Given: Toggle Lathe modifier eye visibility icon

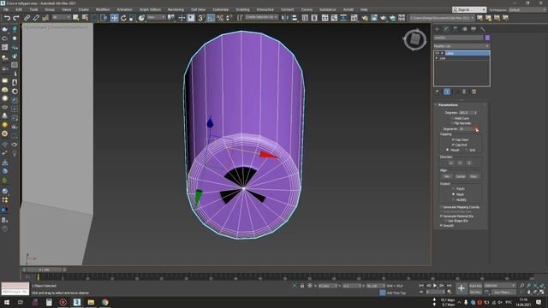Looking at the screenshot, I should pos(437,53).
